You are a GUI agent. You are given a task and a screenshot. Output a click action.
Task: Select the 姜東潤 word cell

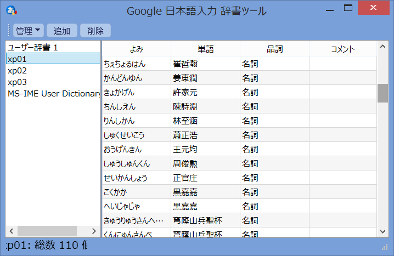[206, 78]
